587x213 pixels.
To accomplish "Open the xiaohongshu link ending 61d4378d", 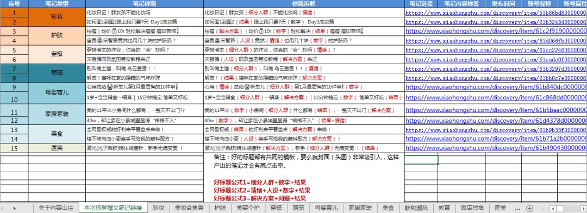I will pyautogui.click(x=496, y=121).
